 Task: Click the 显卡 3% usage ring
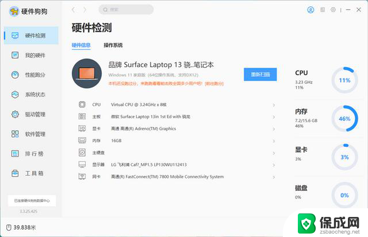(344, 157)
